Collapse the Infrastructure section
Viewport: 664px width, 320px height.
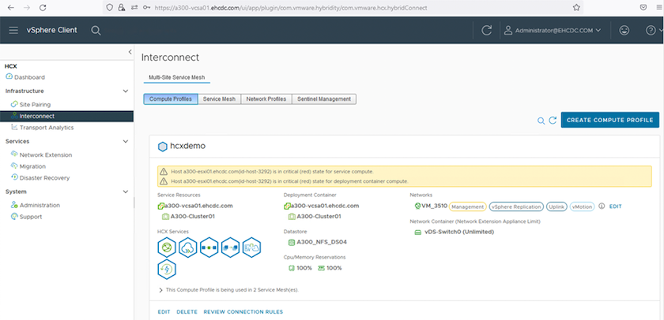click(x=126, y=91)
